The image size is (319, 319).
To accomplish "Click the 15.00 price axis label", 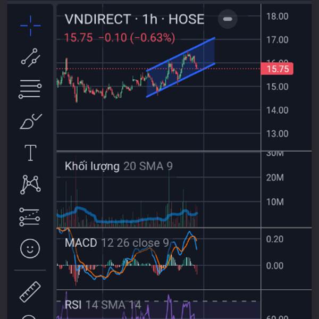I will click(x=277, y=87).
